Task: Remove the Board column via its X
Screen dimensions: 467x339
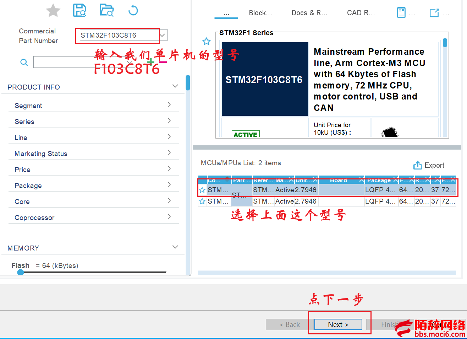Action: point(362,180)
